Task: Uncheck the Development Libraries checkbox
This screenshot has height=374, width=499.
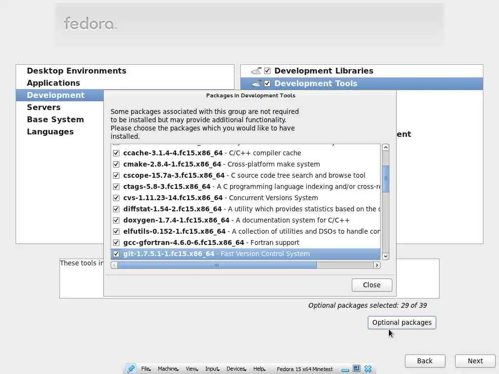Action: [268, 71]
